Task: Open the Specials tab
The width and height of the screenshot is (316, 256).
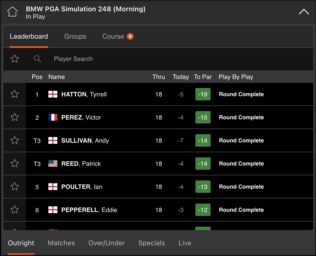Action: coord(152,243)
